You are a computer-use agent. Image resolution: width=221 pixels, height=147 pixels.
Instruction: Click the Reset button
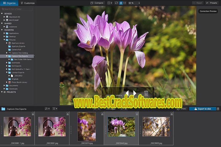(197, 3)
